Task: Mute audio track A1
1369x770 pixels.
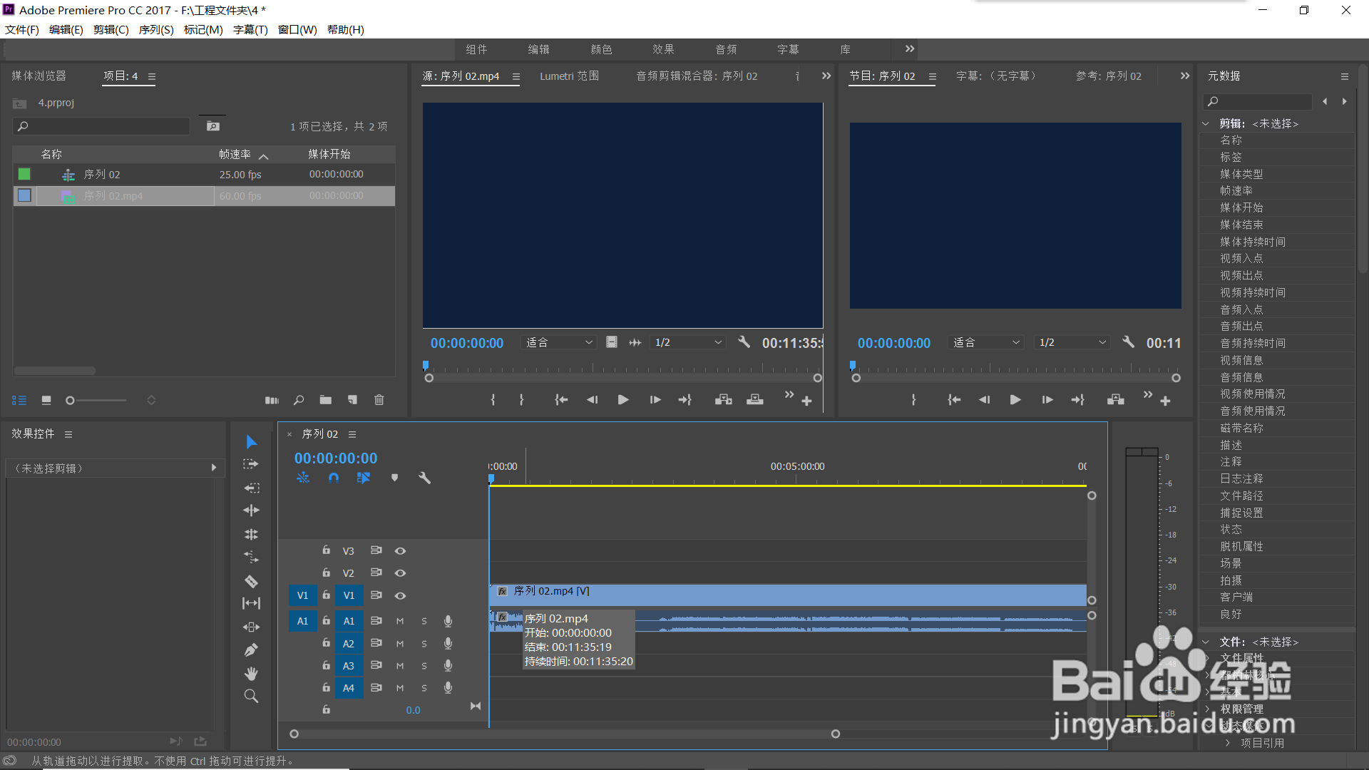Action: click(400, 622)
